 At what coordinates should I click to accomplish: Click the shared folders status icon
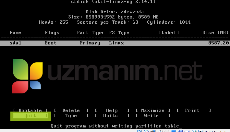(167, 131)
